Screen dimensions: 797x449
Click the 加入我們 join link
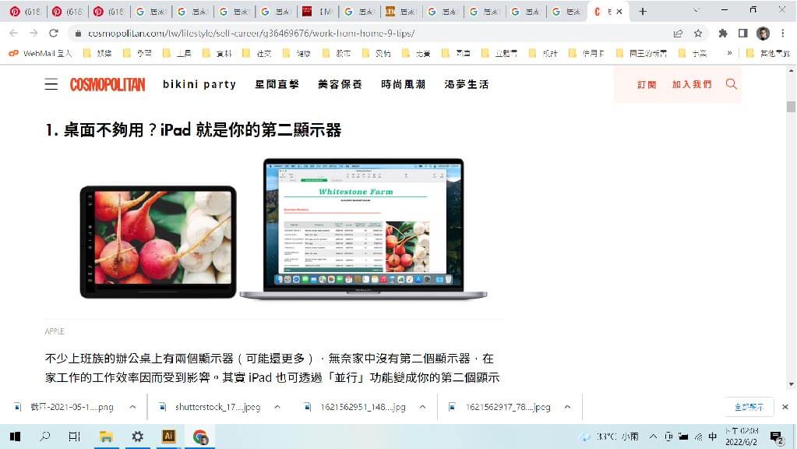[692, 84]
